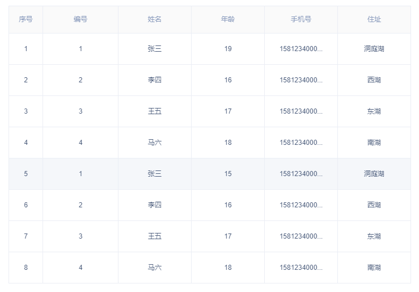This screenshot has height=292, width=419.
Task: Click 西湖 address in row 2
Action: [x=374, y=80]
